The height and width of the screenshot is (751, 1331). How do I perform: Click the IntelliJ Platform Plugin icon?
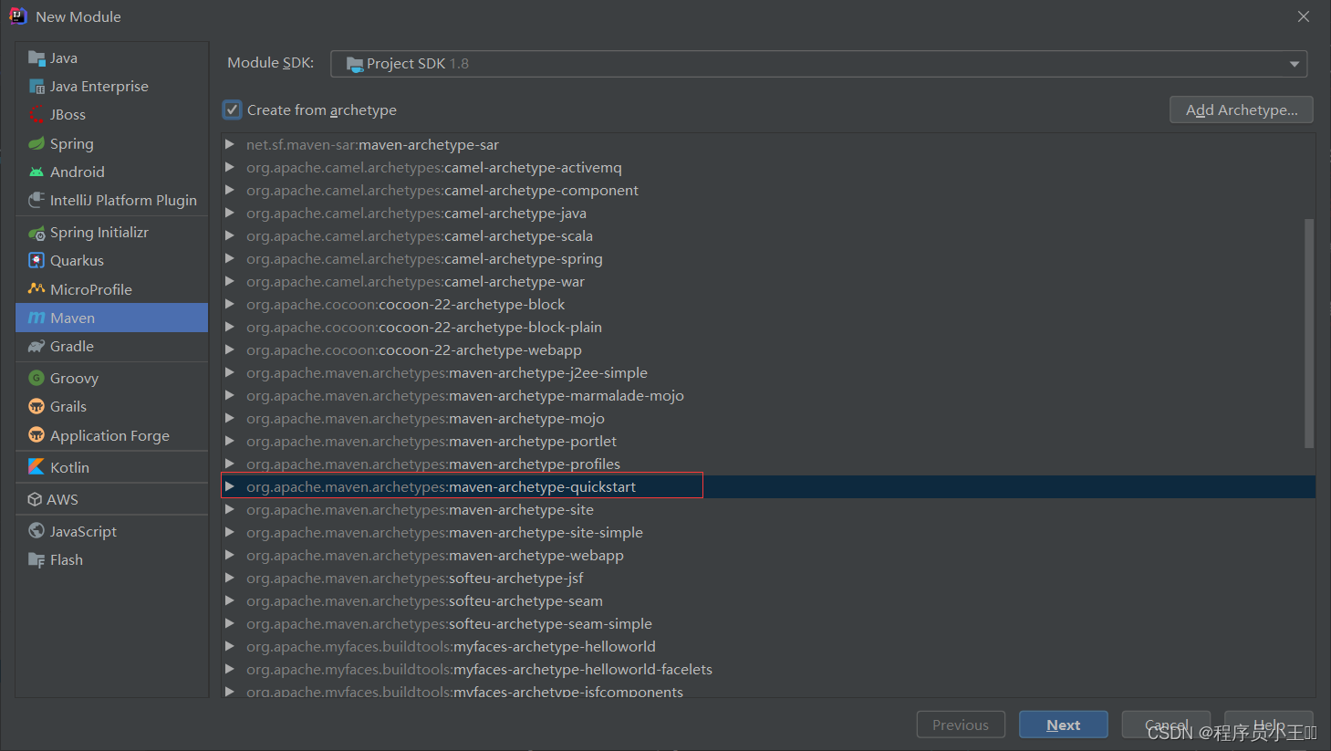36,201
